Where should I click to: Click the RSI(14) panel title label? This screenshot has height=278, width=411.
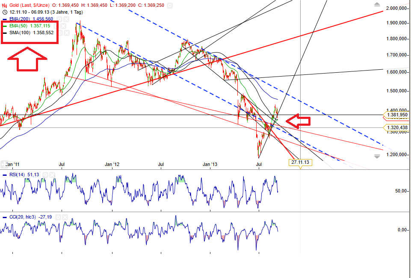pos(17,174)
